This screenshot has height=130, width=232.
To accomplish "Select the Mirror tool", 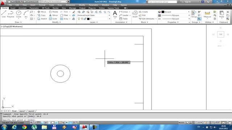I will click(x=53, y=15).
